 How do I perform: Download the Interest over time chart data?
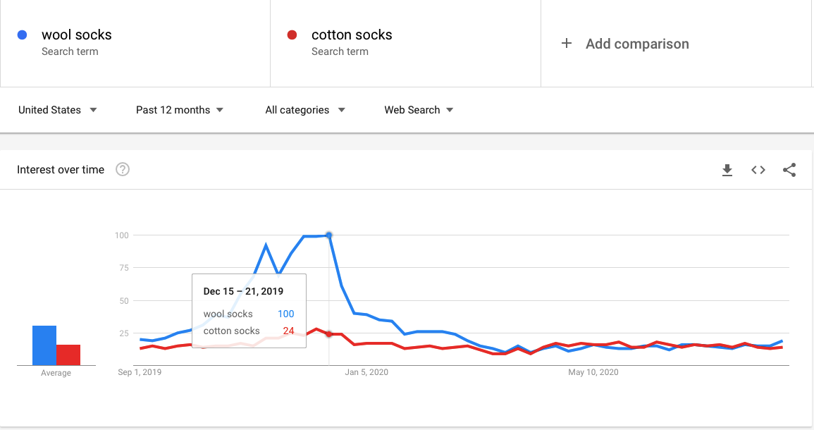click(x=727, y=169)
